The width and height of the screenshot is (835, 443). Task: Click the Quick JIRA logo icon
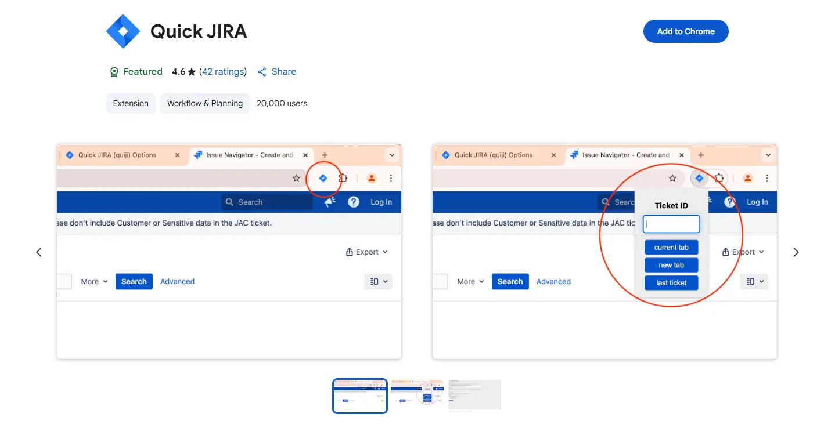coord(123,31)
